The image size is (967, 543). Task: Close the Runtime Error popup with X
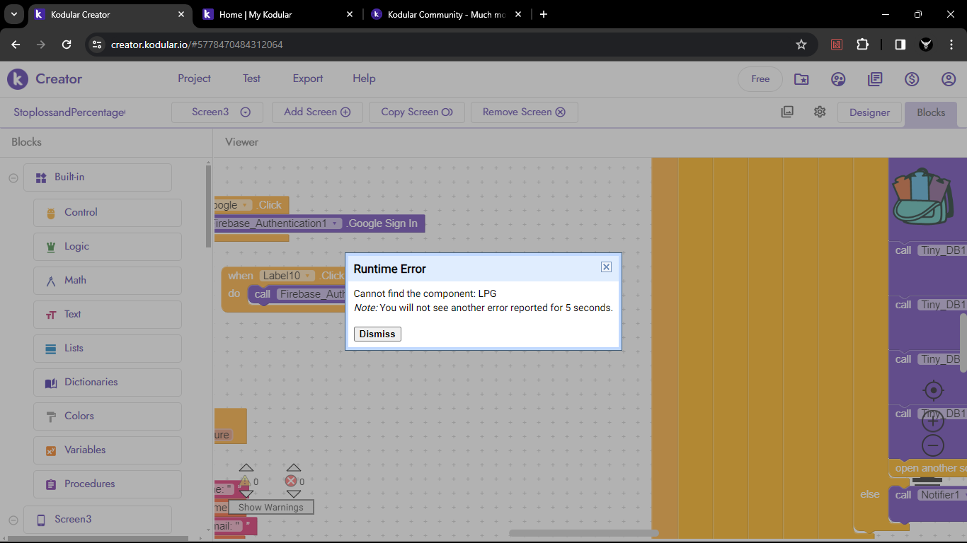[606, 267]
